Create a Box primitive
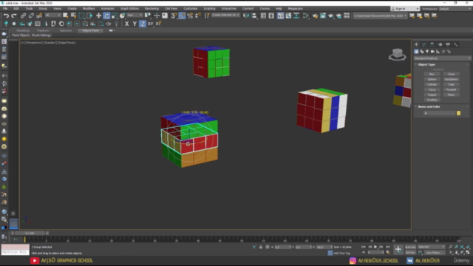 tap(432, 74)
